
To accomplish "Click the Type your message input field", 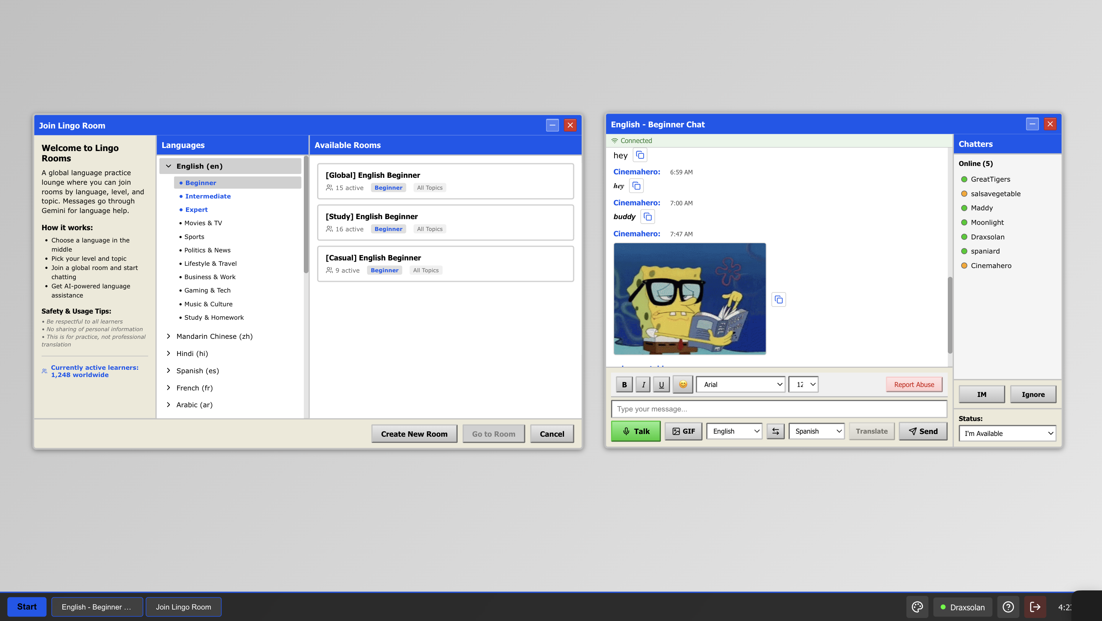I will pos(779,409).
